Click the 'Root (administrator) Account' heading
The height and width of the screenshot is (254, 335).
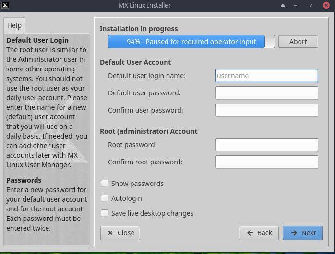(148, 131)
